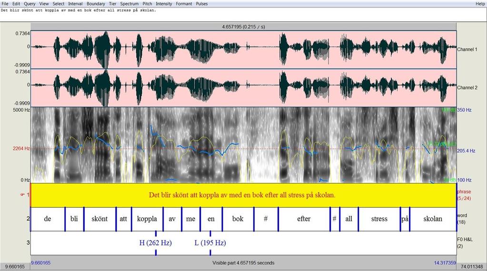Image resolution: width=487 pixels, height=271 pixels.
Task: Click the phrase (5/24) tier label
Action: click(464, 195)
